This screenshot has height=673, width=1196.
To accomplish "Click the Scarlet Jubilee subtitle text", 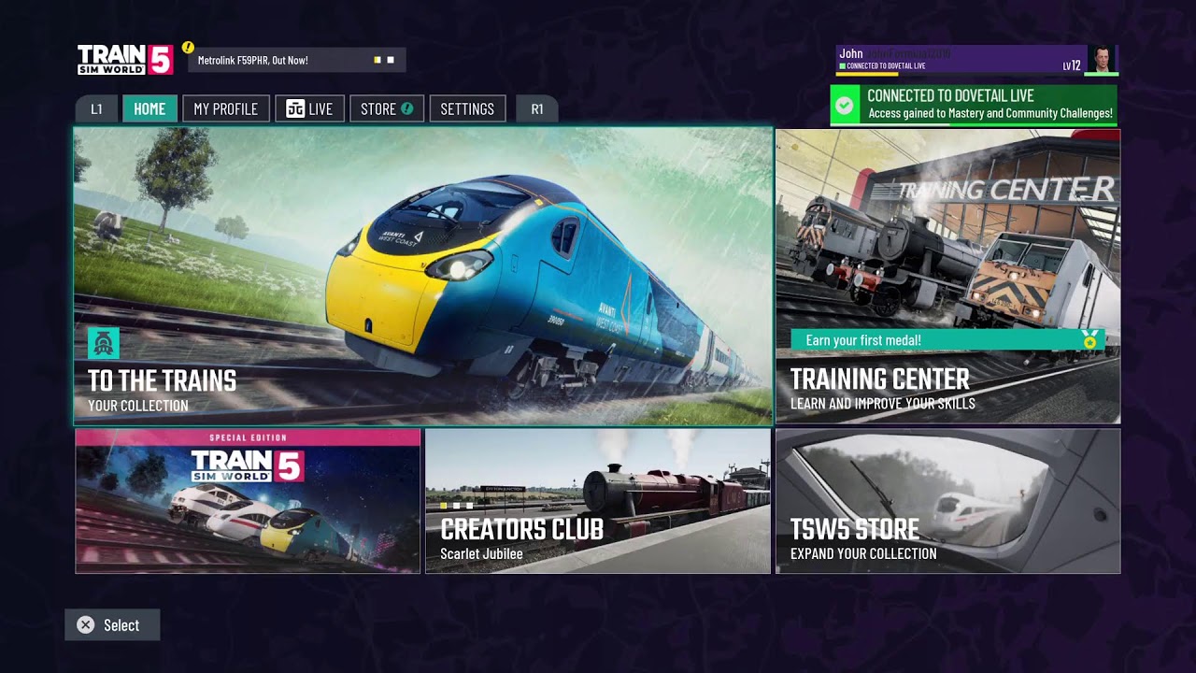I will (x=481, y=553).
